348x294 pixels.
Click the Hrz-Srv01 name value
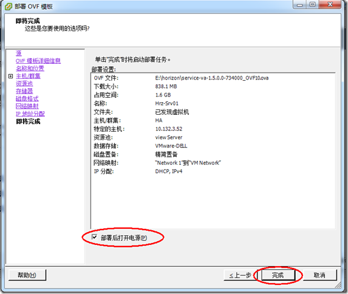(x=166, y=103)
